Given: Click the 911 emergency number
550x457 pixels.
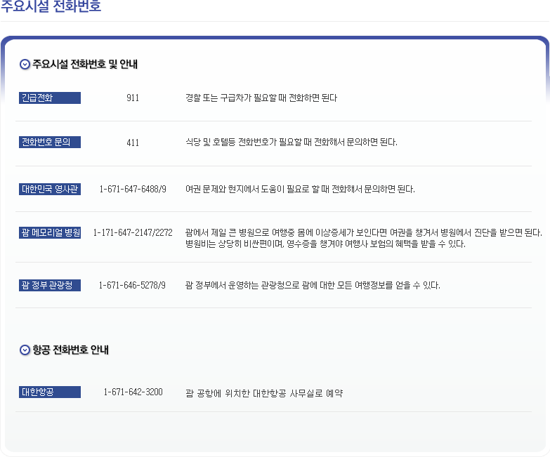Looking at the screenshot, I should click(133, 98).
